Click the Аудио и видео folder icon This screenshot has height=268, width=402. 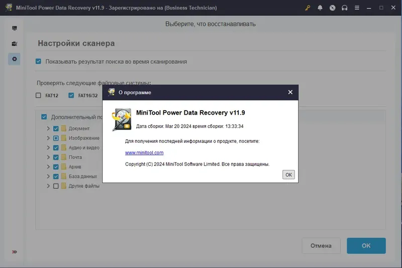click(x=64, y=147)
